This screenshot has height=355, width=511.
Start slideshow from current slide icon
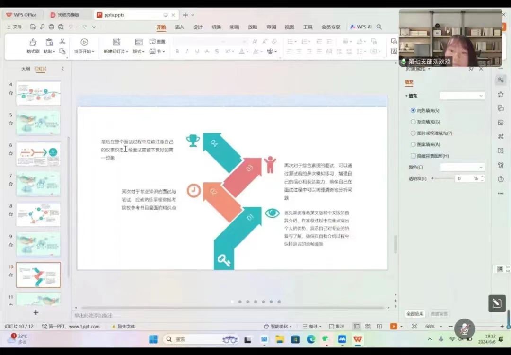[84, 42]
